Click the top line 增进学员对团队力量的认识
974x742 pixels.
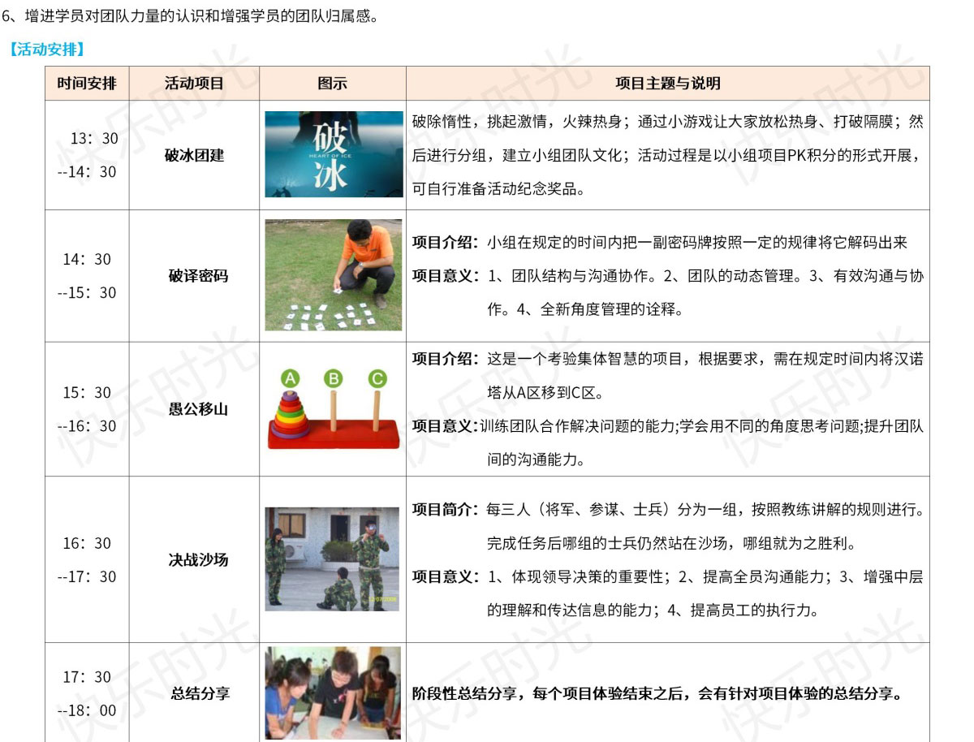190,15
